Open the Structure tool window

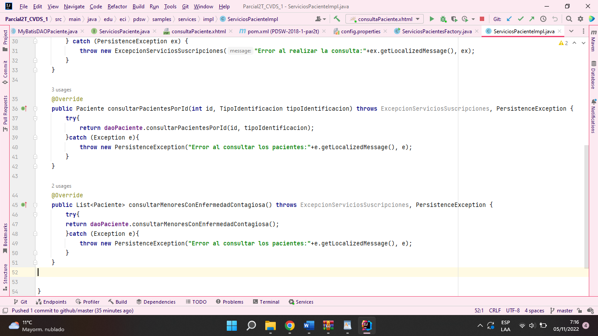pyautogui.click(x=5, y=277)
